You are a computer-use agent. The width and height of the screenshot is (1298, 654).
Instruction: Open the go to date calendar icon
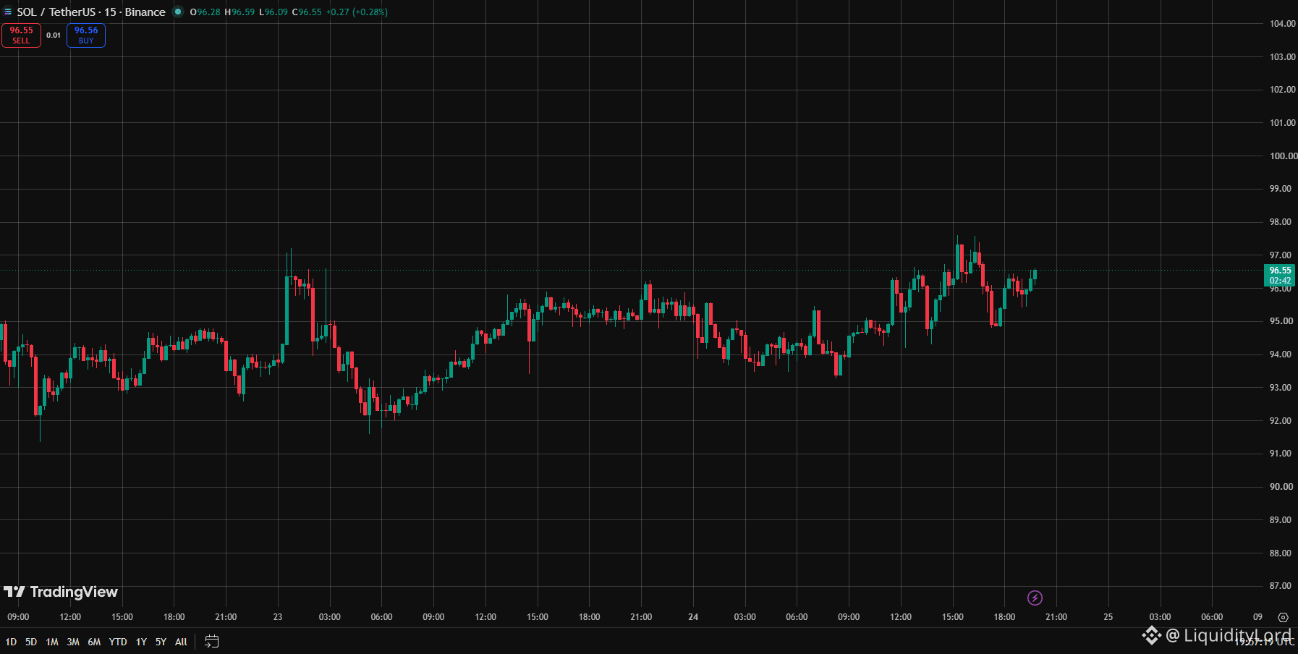(x=211, y=642)
